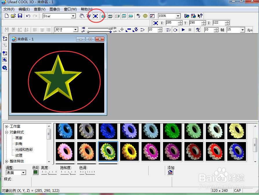Screen dimensions: 259x195
Task: Open the zoom 100% dropdown
Action: pos(178,16)
